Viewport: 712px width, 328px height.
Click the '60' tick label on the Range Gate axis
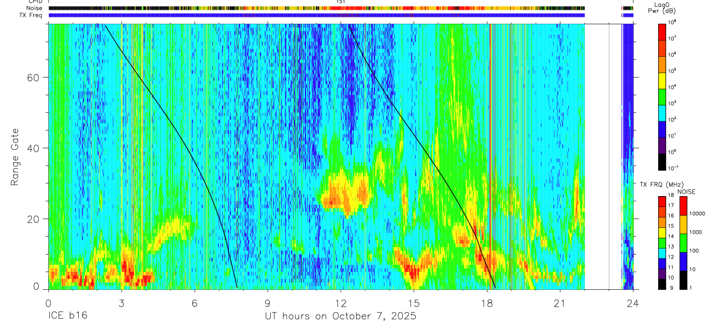pos(33,78)
